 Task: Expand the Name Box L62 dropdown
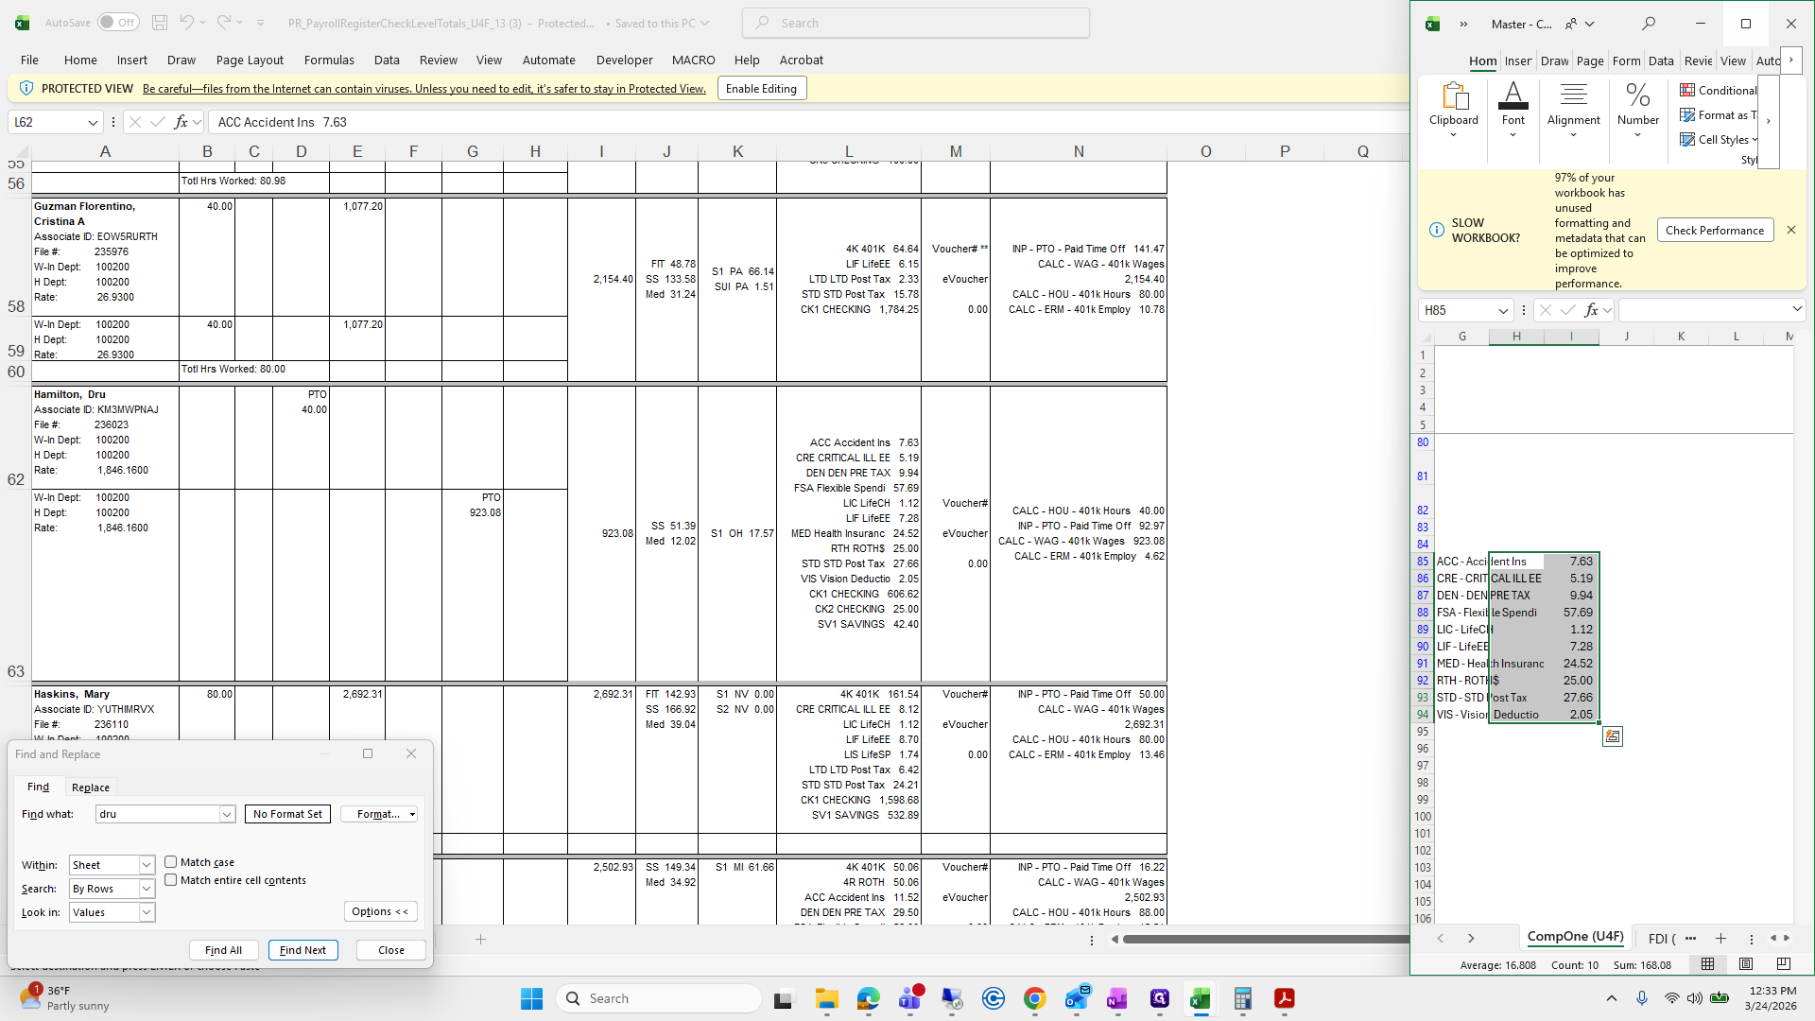(x=93, y=122)
